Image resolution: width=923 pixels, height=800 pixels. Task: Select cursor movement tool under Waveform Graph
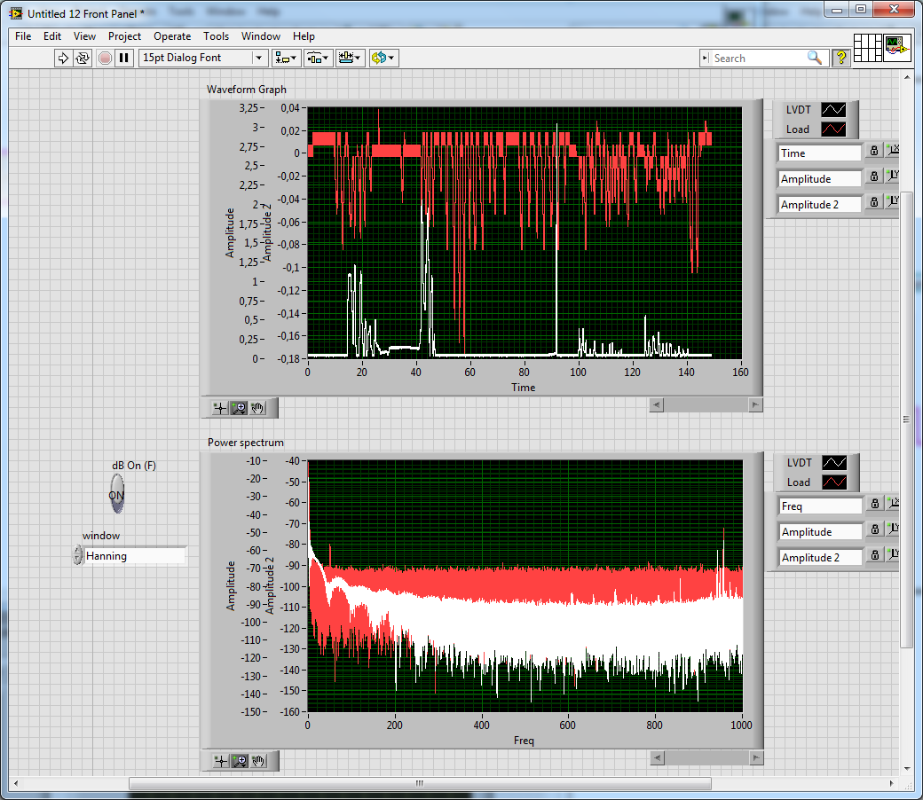pyautogui.click(x=220, y=408)
